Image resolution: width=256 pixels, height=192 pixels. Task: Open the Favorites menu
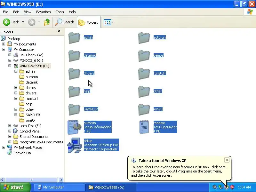coord(44,12)
